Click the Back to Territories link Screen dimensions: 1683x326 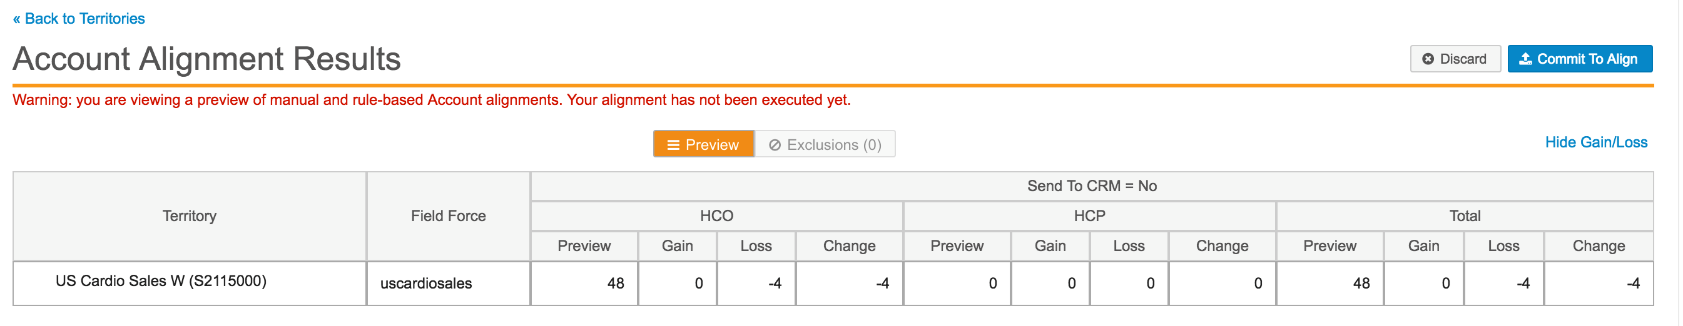[x=78, y=19]
